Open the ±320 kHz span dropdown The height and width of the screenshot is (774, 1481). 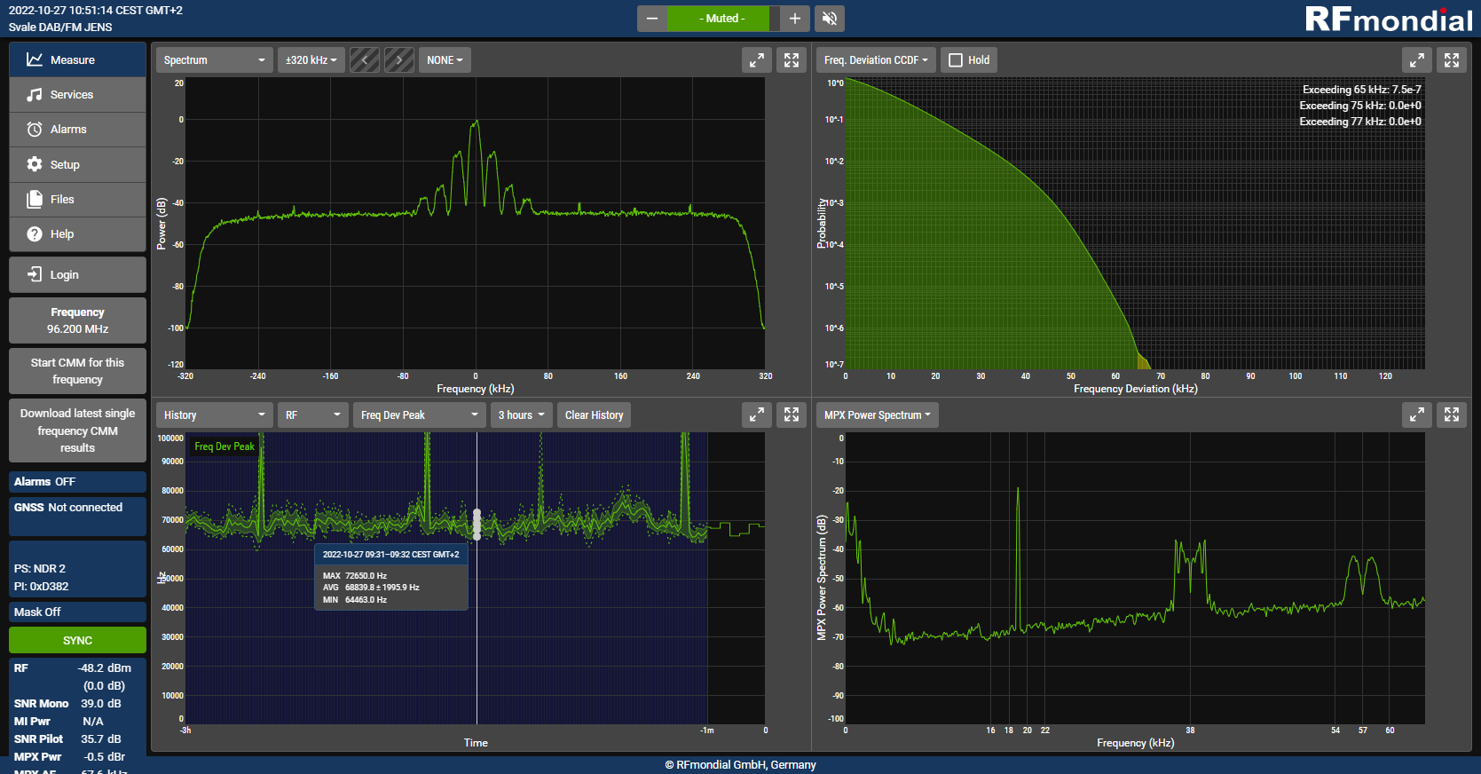pyautogui.click(x=311, y=60)
